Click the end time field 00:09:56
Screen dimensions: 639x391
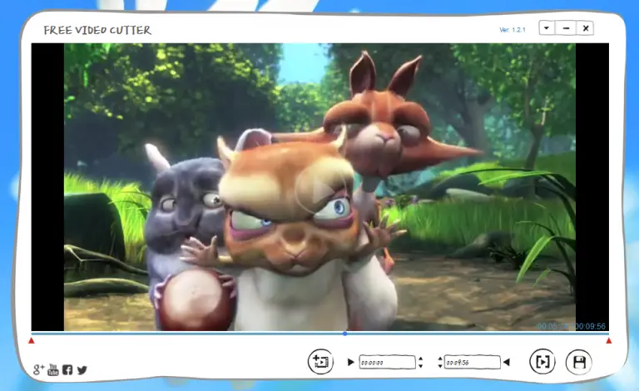coord(473,362)
